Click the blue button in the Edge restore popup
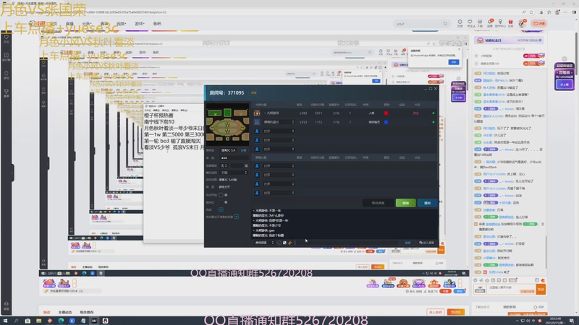This screenshot has width=579, height=325. pos(454,62)
